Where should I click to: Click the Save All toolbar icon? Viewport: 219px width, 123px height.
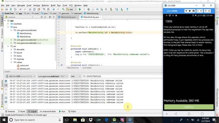(x=7, y=9)
